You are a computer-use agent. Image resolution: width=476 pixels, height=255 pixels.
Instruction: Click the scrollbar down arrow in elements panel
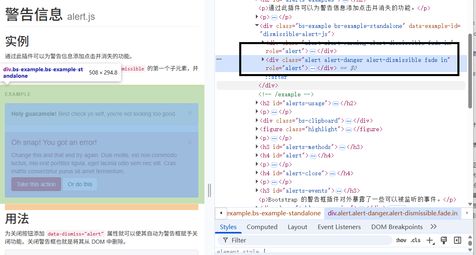pyautogui.click(x=470, y=204)
